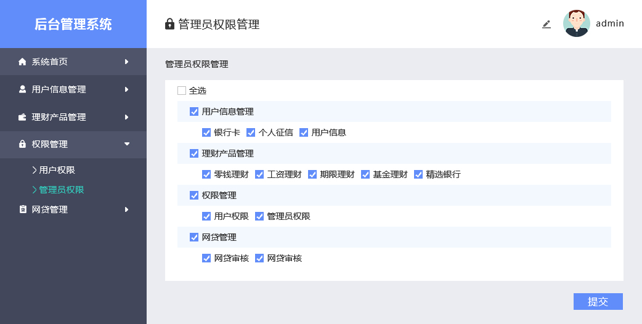Click the lock icon in the page title
642x324 pixels.
(x=170, y=24)
